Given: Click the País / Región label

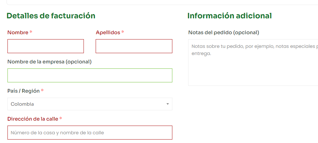Looking at the screenshot, I should click(24, 91).
